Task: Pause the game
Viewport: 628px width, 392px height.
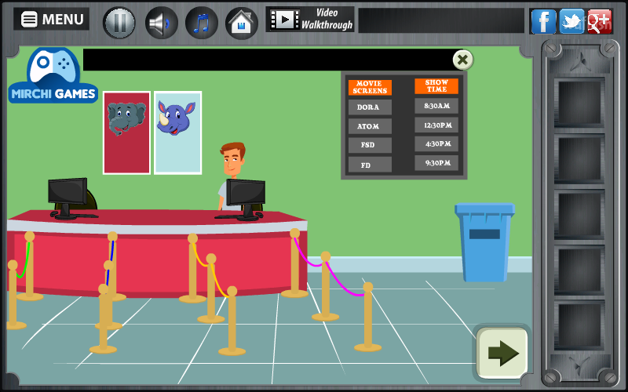Action: [x=119, y=23]
